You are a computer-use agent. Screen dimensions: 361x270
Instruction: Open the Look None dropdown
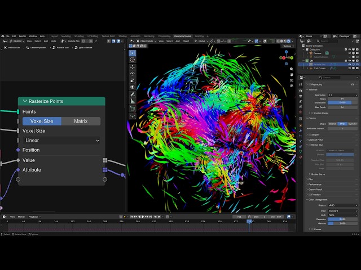coord(342,215)
